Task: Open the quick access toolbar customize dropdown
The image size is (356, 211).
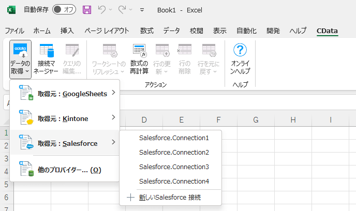Action: pyautogui.click(x=142, y=10)
